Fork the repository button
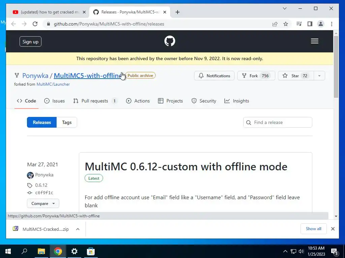 point(256,76)
